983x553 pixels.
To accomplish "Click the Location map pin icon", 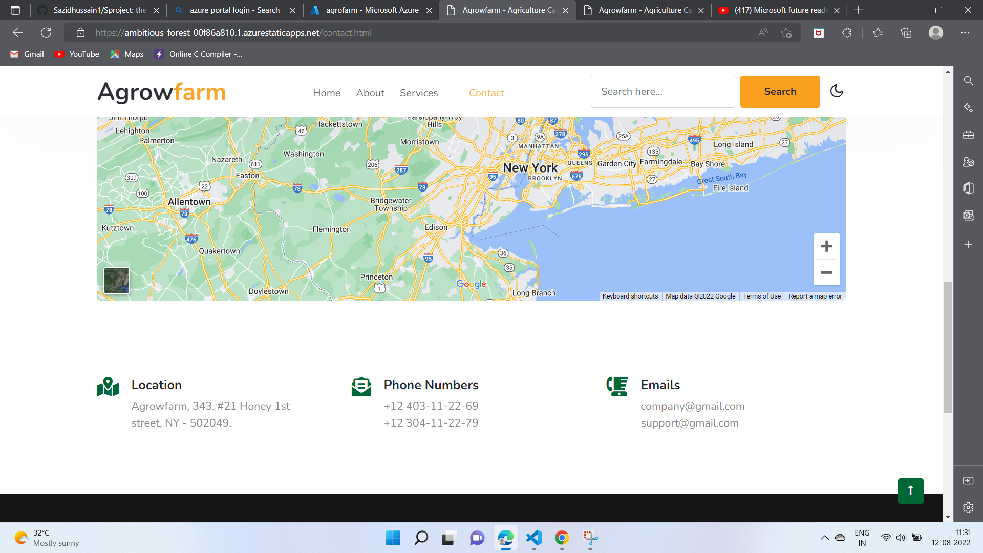I will tap(108, 387).
